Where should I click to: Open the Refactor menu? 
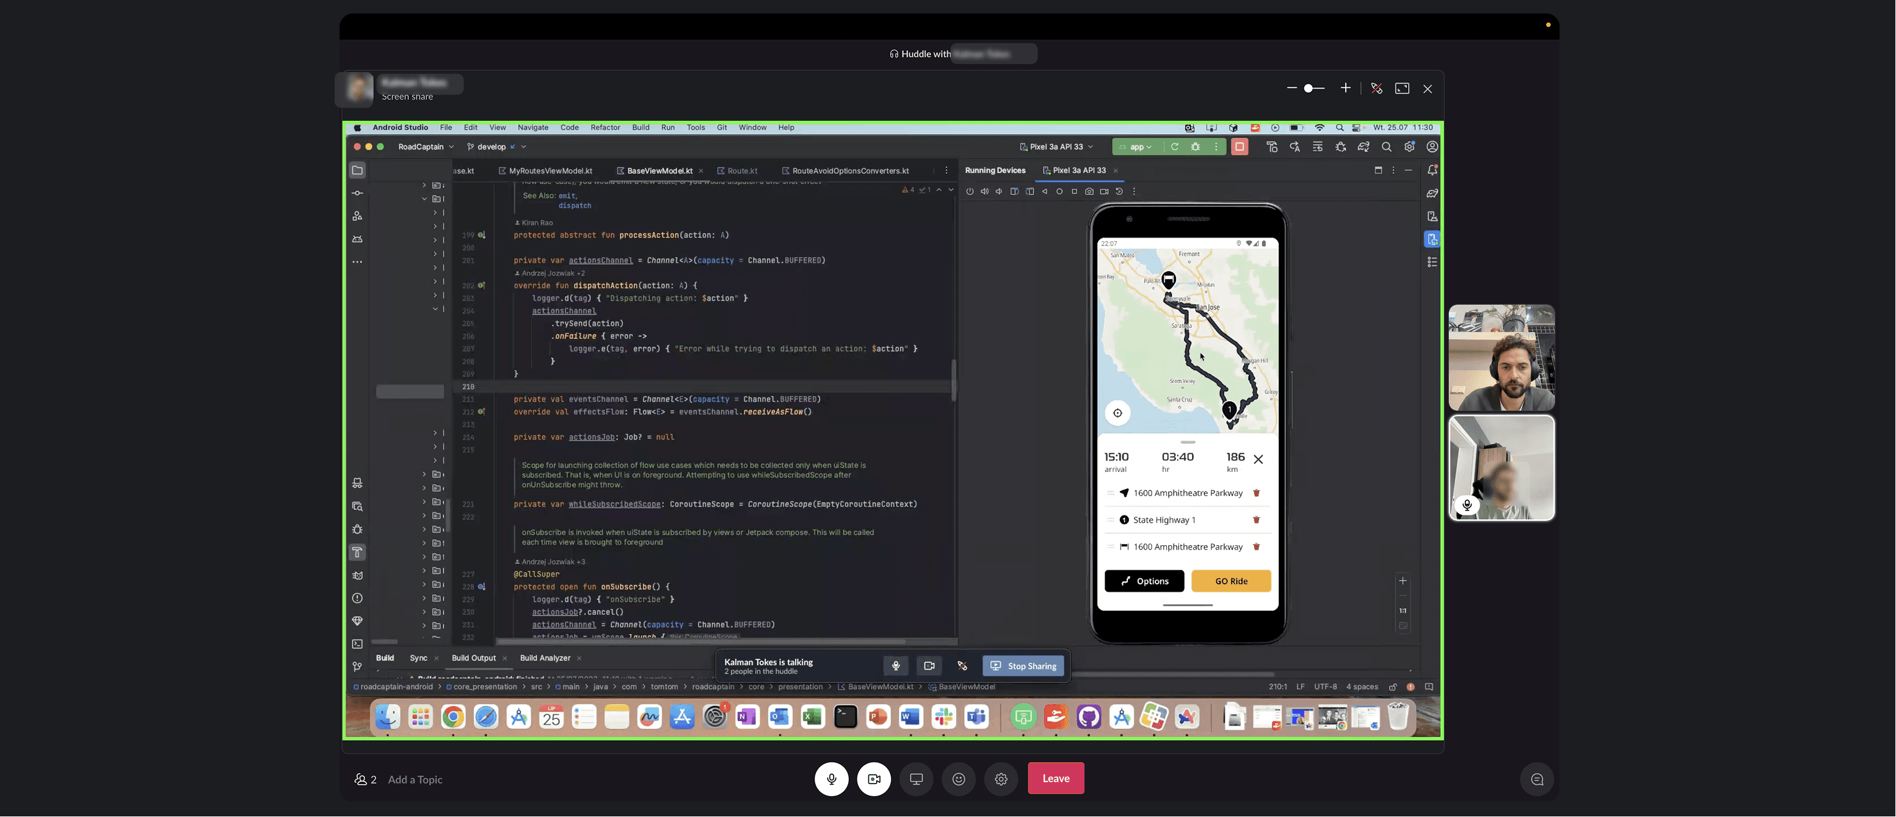click(605, 128)
